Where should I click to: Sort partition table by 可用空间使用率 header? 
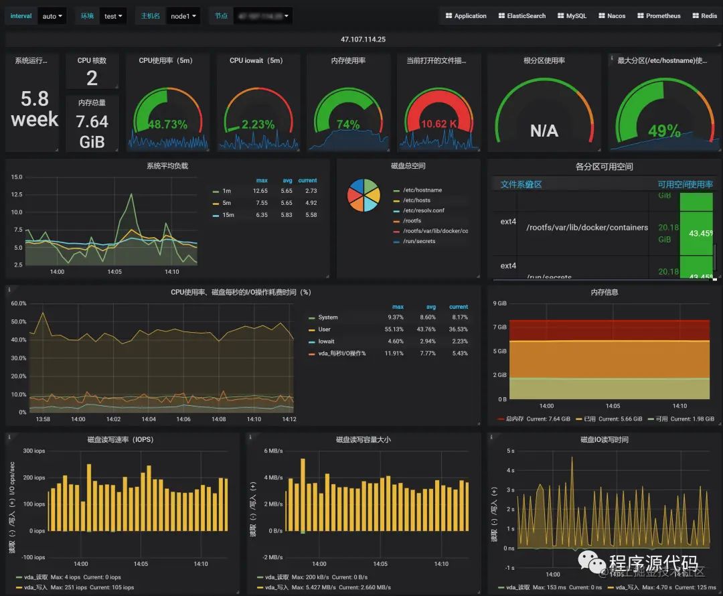tap(686, 185)
